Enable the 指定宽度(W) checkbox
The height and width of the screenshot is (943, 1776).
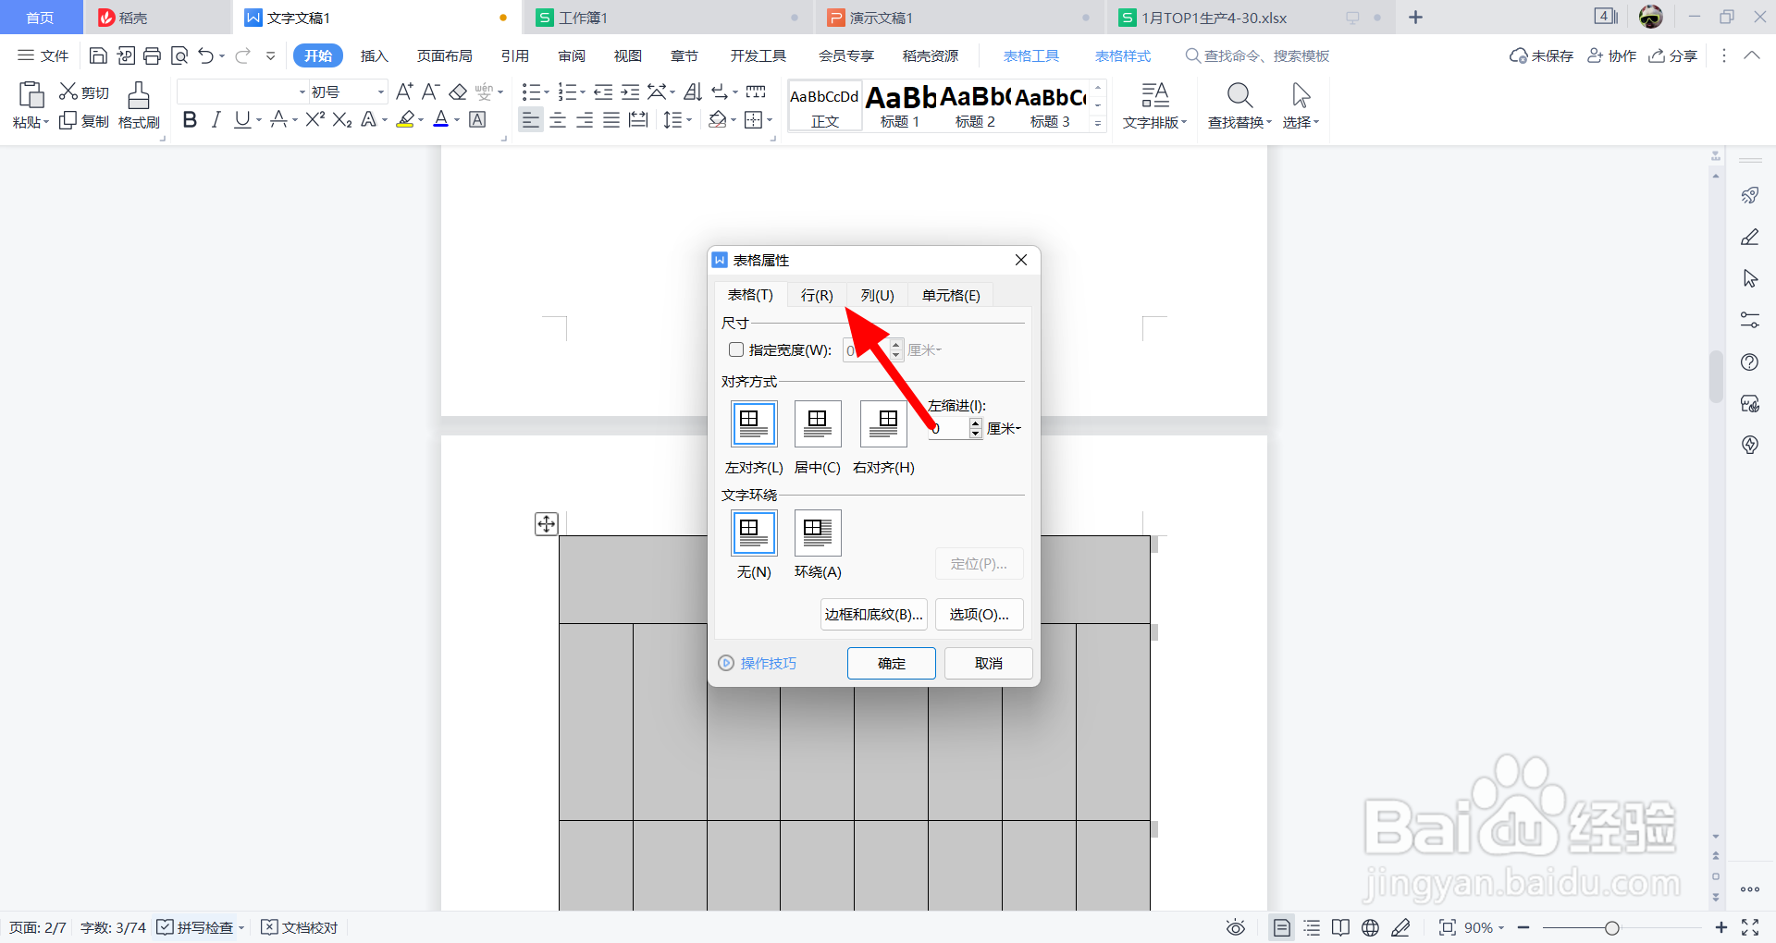[736, 349]
